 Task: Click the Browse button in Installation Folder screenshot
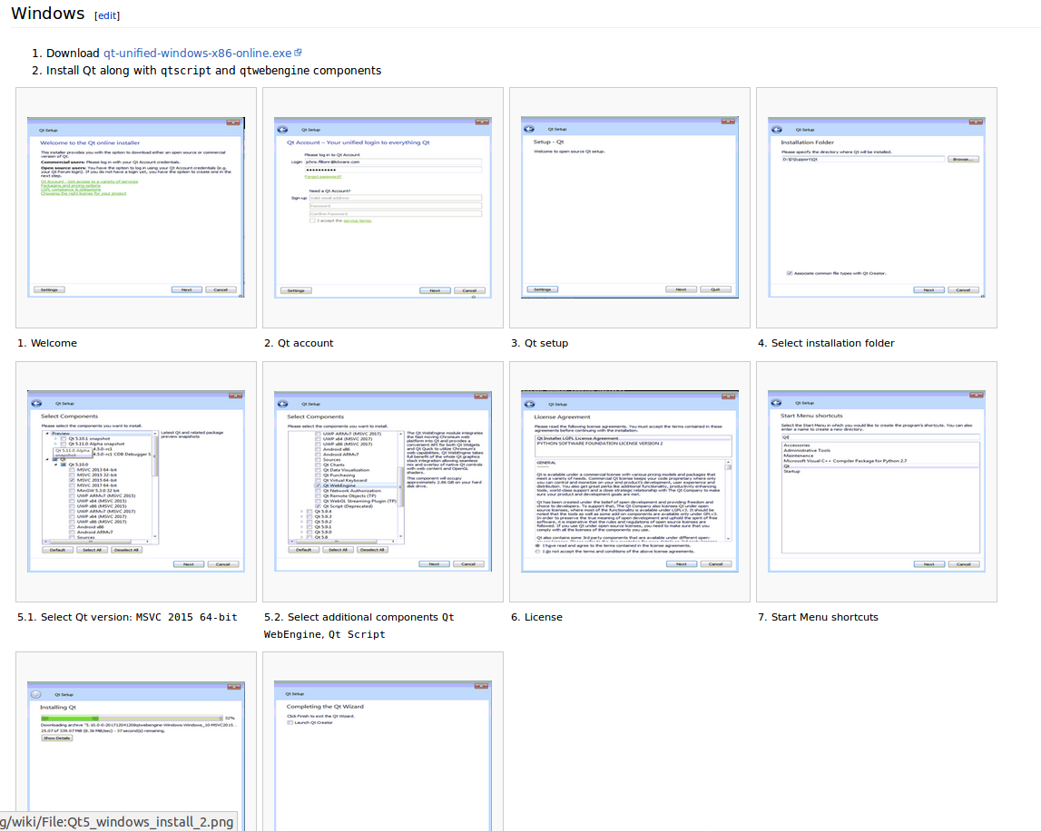pyautogui.click(x=963, y=159)
